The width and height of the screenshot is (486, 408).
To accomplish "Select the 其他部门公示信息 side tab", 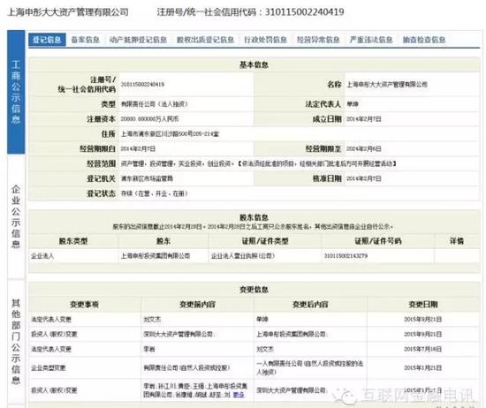I will click(x=16, y=342).
